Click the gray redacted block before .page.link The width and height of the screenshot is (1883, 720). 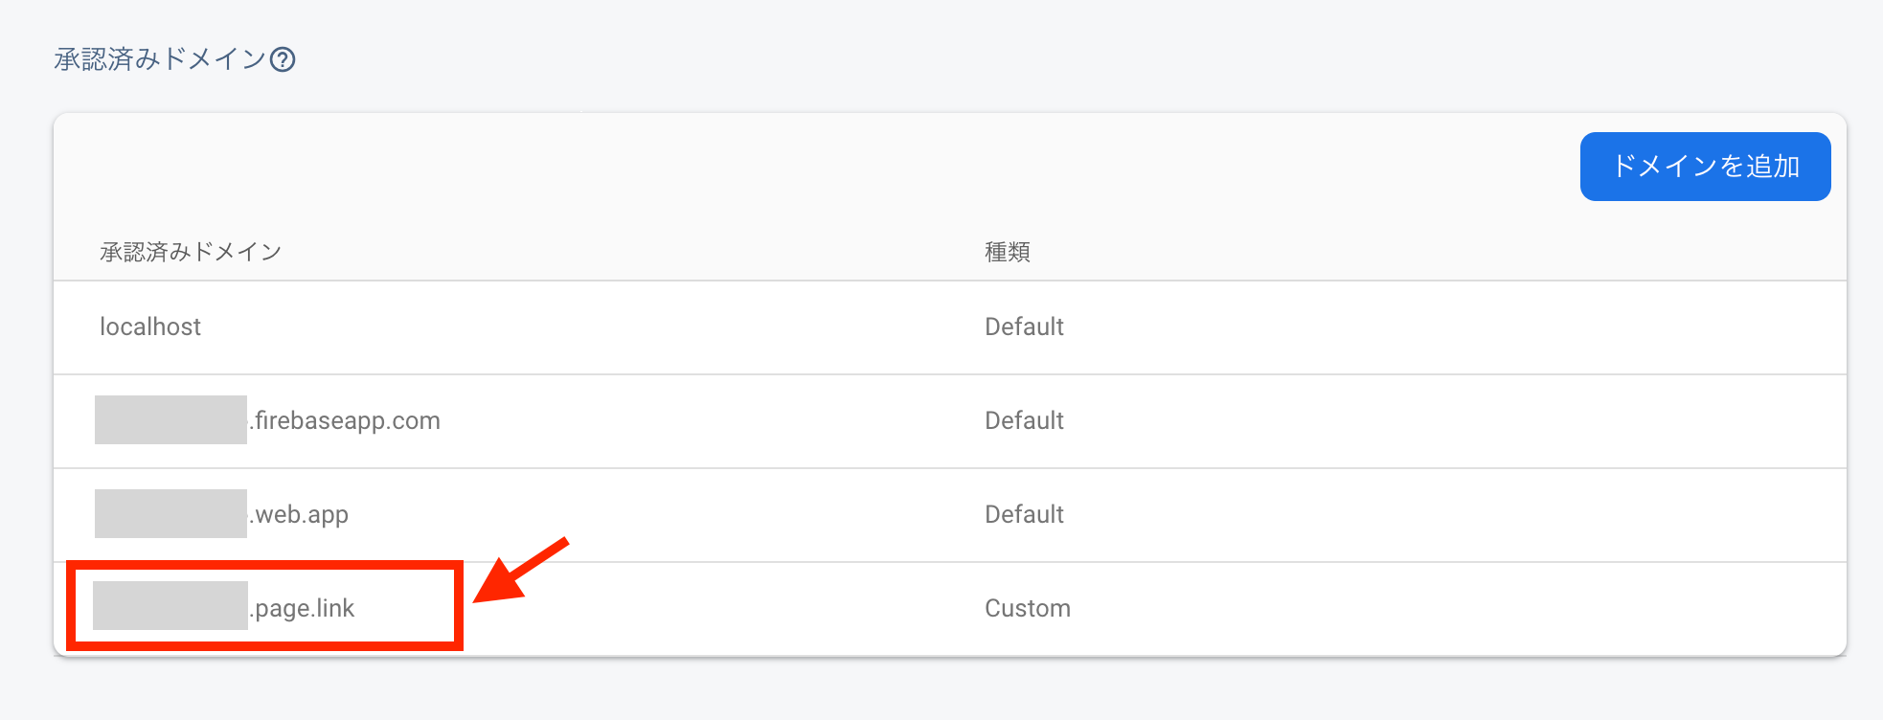click(x=170, y=606)
